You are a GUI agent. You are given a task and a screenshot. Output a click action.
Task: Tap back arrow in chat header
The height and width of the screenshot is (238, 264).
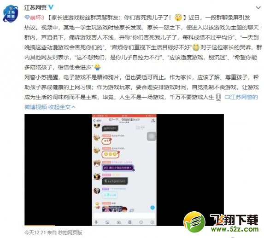pos(94,121)
